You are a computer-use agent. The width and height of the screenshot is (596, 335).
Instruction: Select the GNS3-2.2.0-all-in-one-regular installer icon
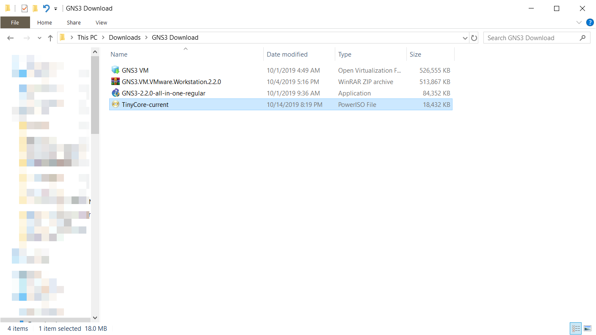pos(116,93)
